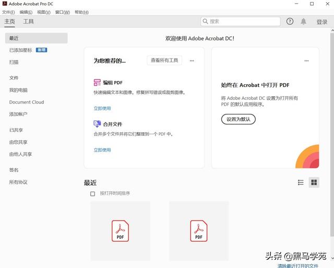Switch to list view icon
The width and height of the screenshot is (334, 268).
(x=301, y=182)
